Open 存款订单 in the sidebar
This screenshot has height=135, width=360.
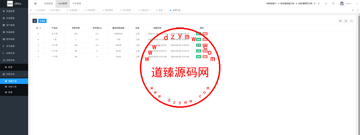[14, 87]
